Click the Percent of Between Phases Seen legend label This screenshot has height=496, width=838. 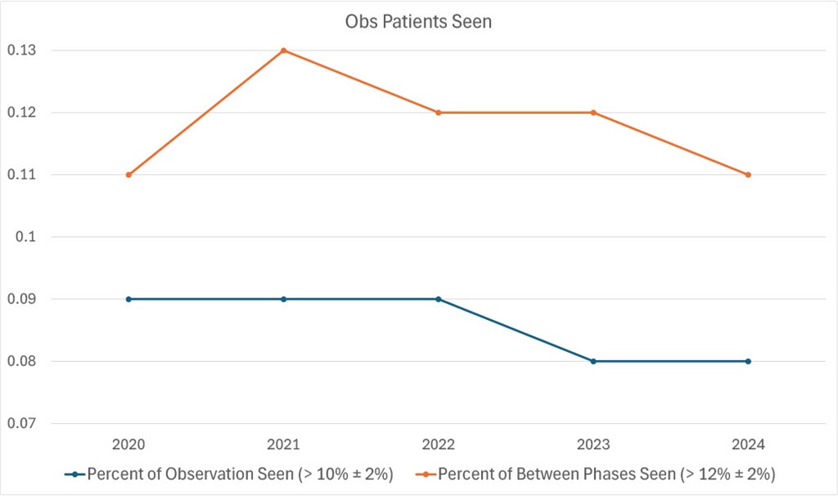pos(606,474)
